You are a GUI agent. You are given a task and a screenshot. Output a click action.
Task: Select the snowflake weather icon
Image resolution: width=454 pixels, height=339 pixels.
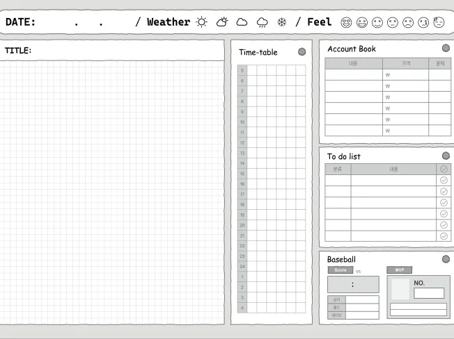(x=282, y=22)
